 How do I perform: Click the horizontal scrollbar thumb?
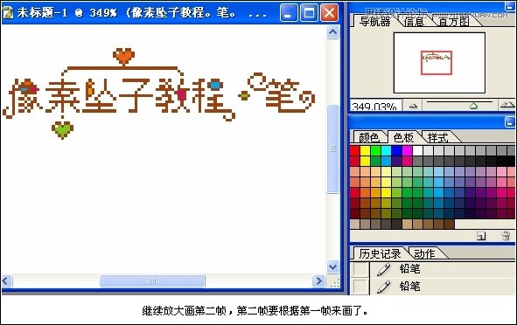click(152, 280)
